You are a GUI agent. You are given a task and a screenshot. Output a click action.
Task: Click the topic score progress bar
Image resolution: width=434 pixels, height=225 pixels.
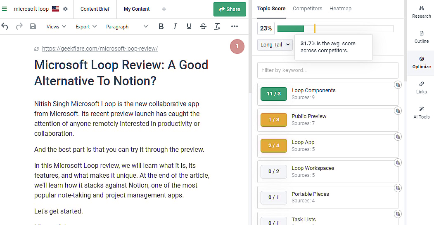tap(335, 28)
